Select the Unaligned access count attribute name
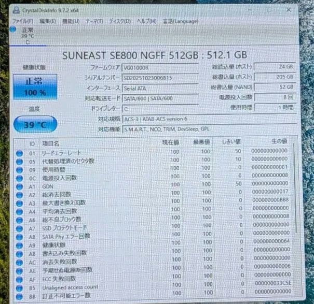This screenshot has width=314, height=304. [70, 287]
